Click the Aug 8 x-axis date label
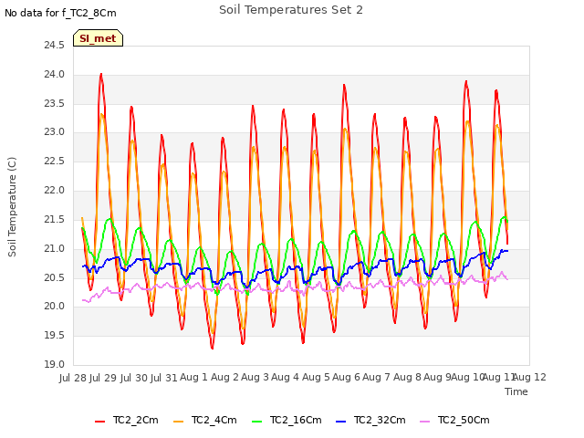 (x=407, y=377)
